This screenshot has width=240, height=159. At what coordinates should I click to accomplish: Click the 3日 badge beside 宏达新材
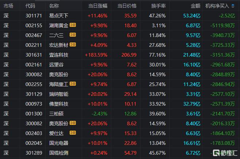tap(73, 45)
